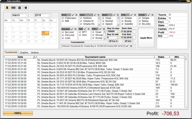Check all Room filters checkmark icon

pos(73,15)
